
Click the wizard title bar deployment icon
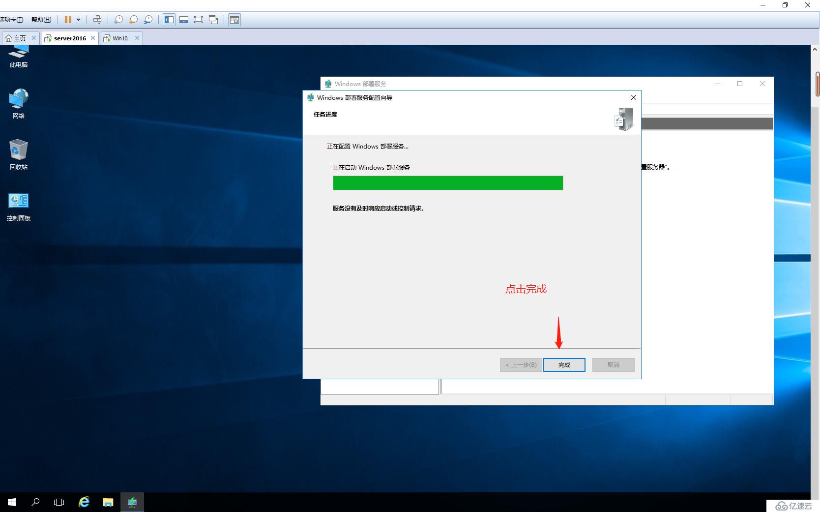(311, 97)
